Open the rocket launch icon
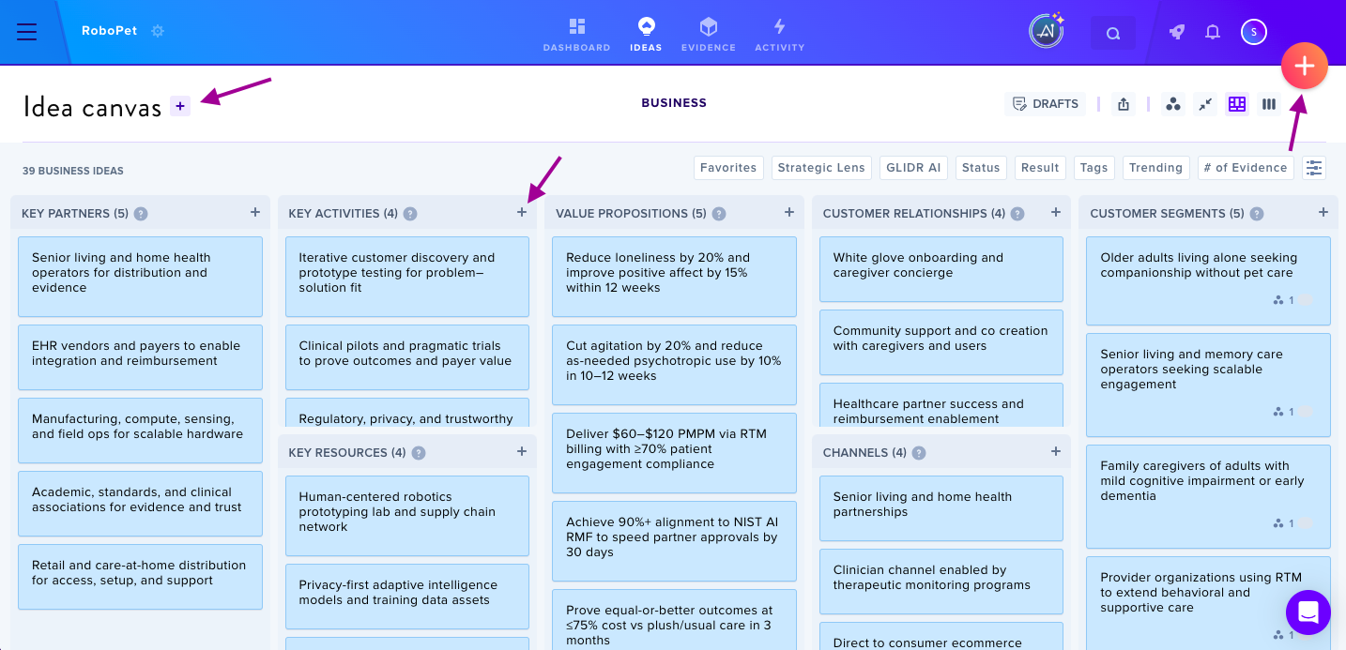This screenshot has width=1346, height=650. click(x=1177, y=32)
